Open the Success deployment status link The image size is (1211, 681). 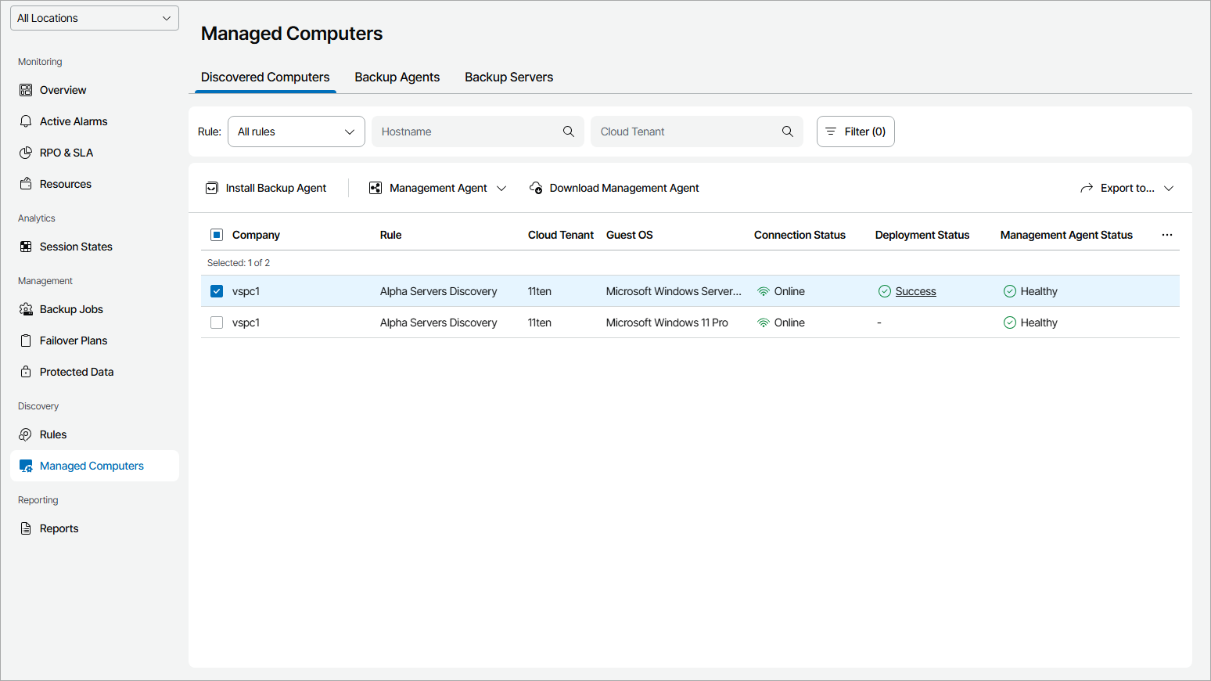915,291
